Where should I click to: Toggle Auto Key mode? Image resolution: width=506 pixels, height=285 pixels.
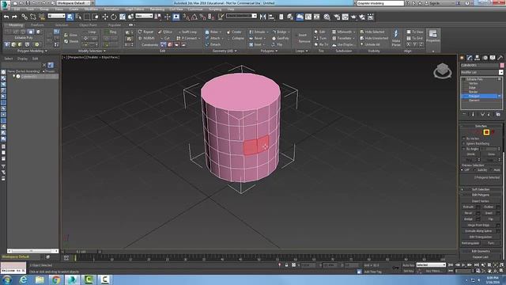pos(408,265)
